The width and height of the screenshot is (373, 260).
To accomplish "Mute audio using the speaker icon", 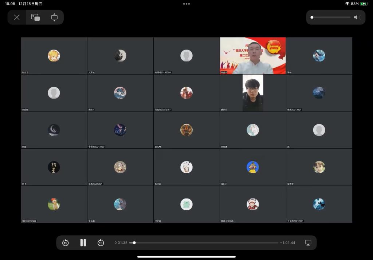I will tap(357, 17).
